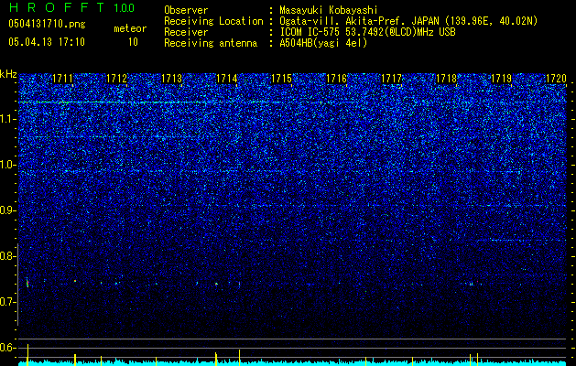Click the 0.6 frequency axis label

coord(8,348)
